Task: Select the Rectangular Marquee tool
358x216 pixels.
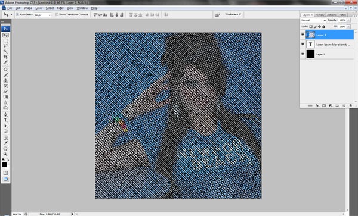Action: pyautogui.click(x=5, y=40)
